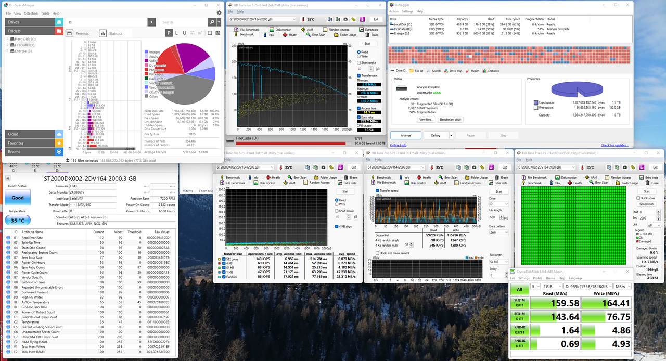Click the camera screenshot icon in HD Tune Benchmark window

coord(345,19)
